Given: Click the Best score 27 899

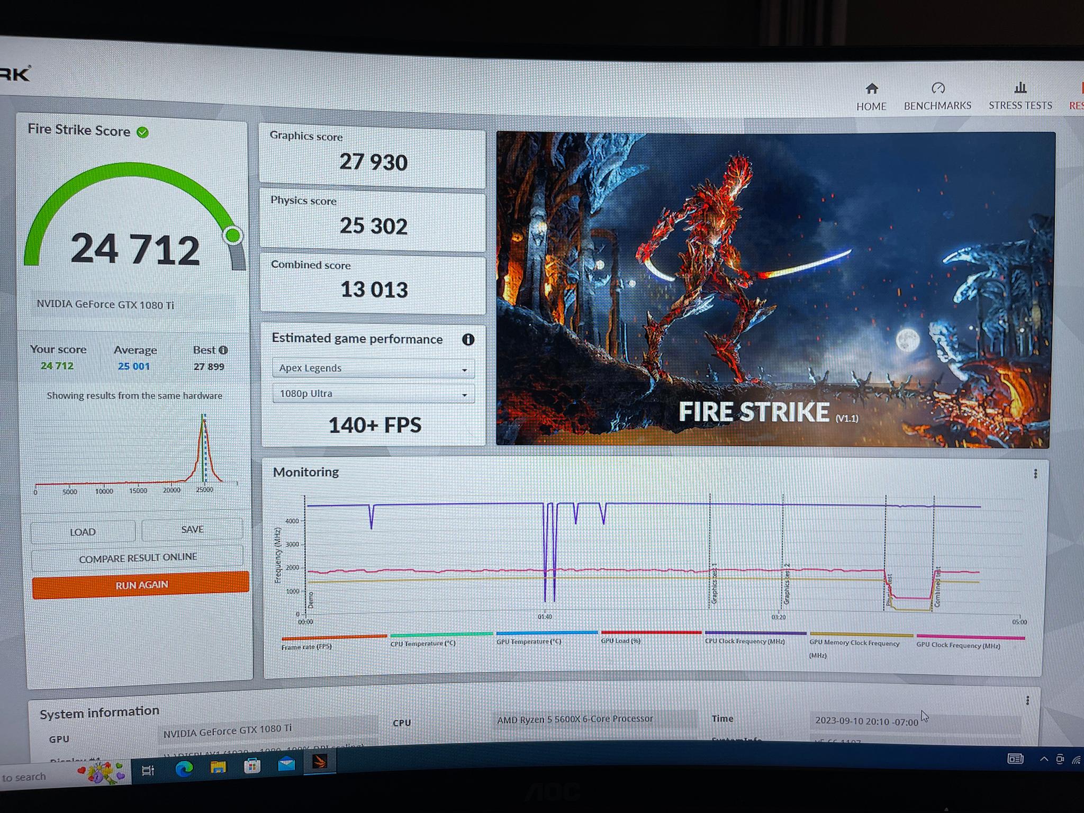Looking at the screenshot, I should pyautogui.click(x=209, y=367).
